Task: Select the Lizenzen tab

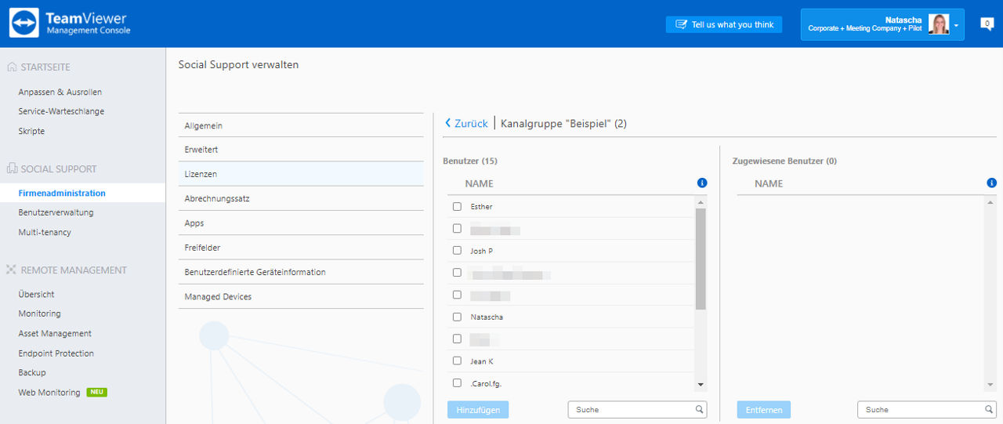Action: 301,173
